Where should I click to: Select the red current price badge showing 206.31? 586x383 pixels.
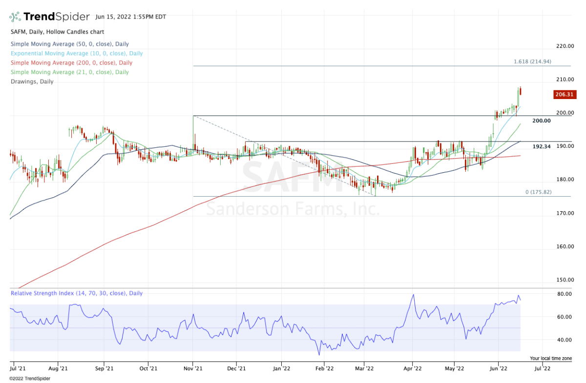coord(564,95)
